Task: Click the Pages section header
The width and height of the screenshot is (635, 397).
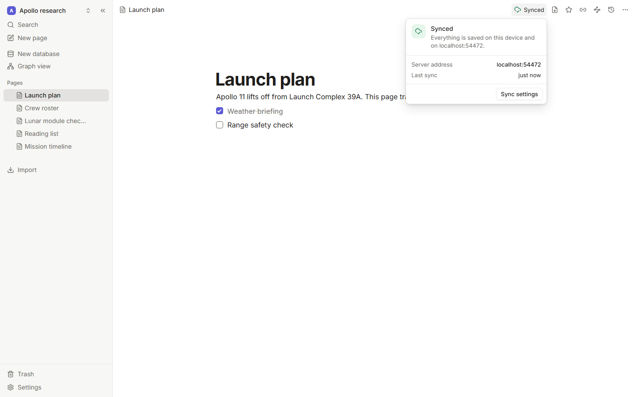Action: 15,83
